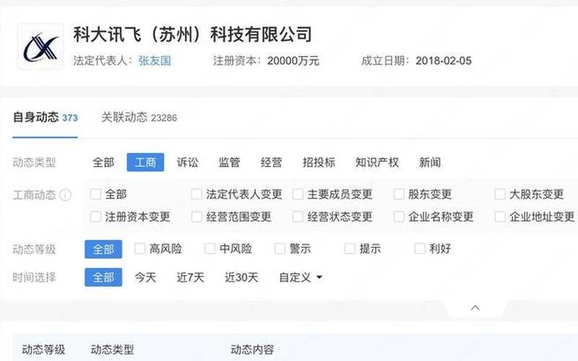Click the founding date 2018-02-05
This screenshot has width=578, height=361.
444,61
